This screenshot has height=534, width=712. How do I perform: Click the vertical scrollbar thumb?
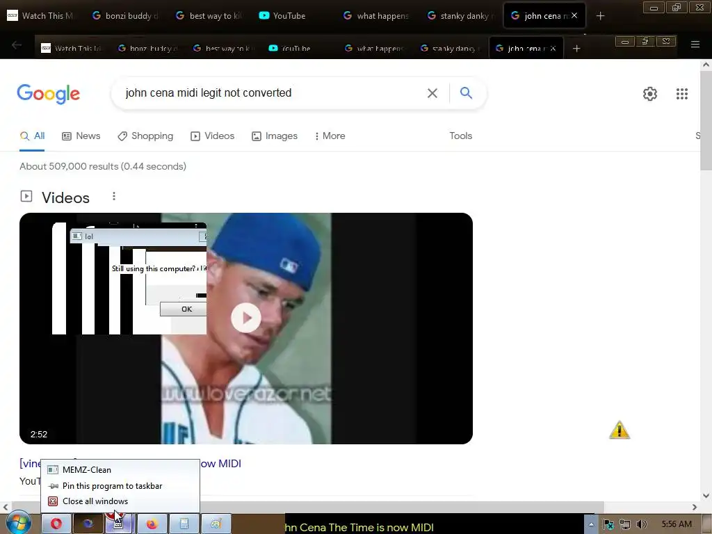[706, 120]
